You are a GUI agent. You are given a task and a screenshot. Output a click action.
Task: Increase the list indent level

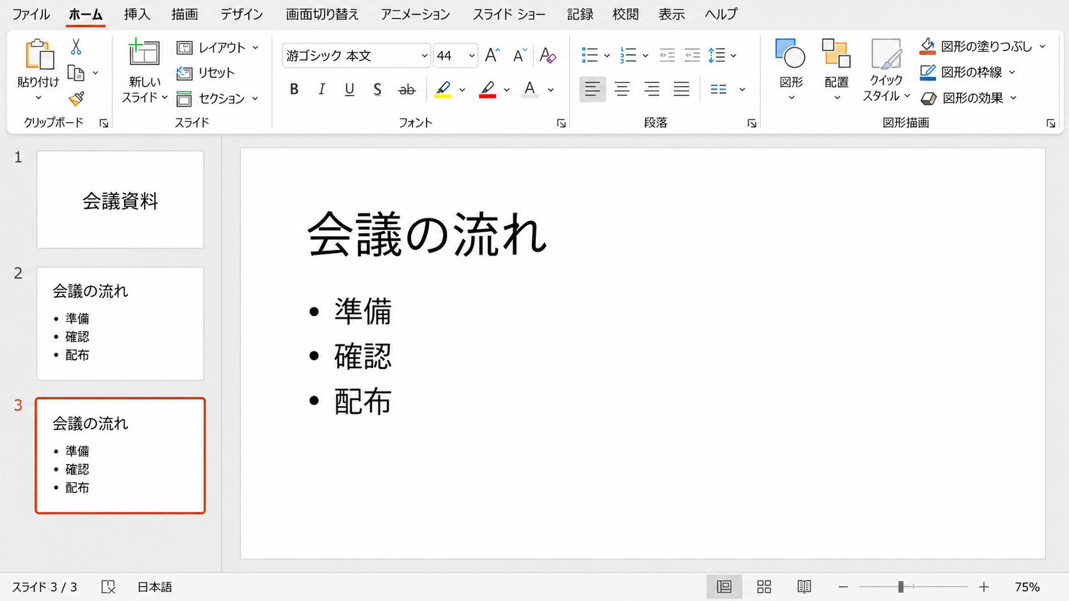pos(692,56)
